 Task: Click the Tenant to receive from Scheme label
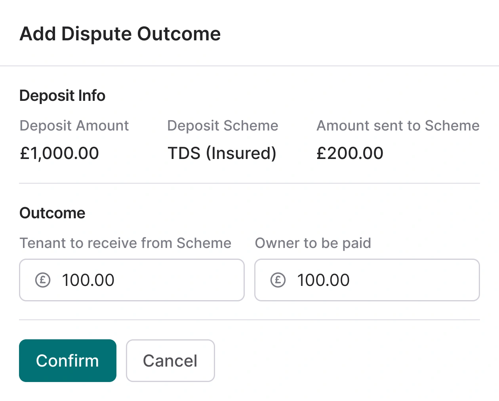tap(125, 243)
